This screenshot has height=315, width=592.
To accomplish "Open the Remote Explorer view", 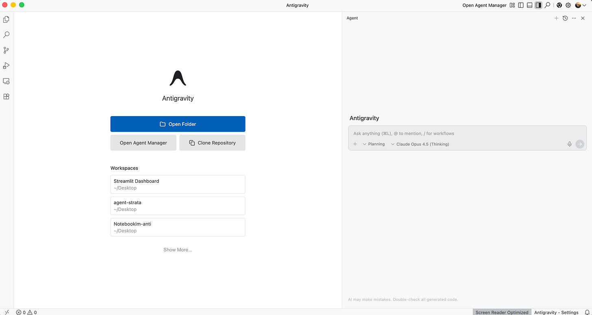I will coord(6,81).
